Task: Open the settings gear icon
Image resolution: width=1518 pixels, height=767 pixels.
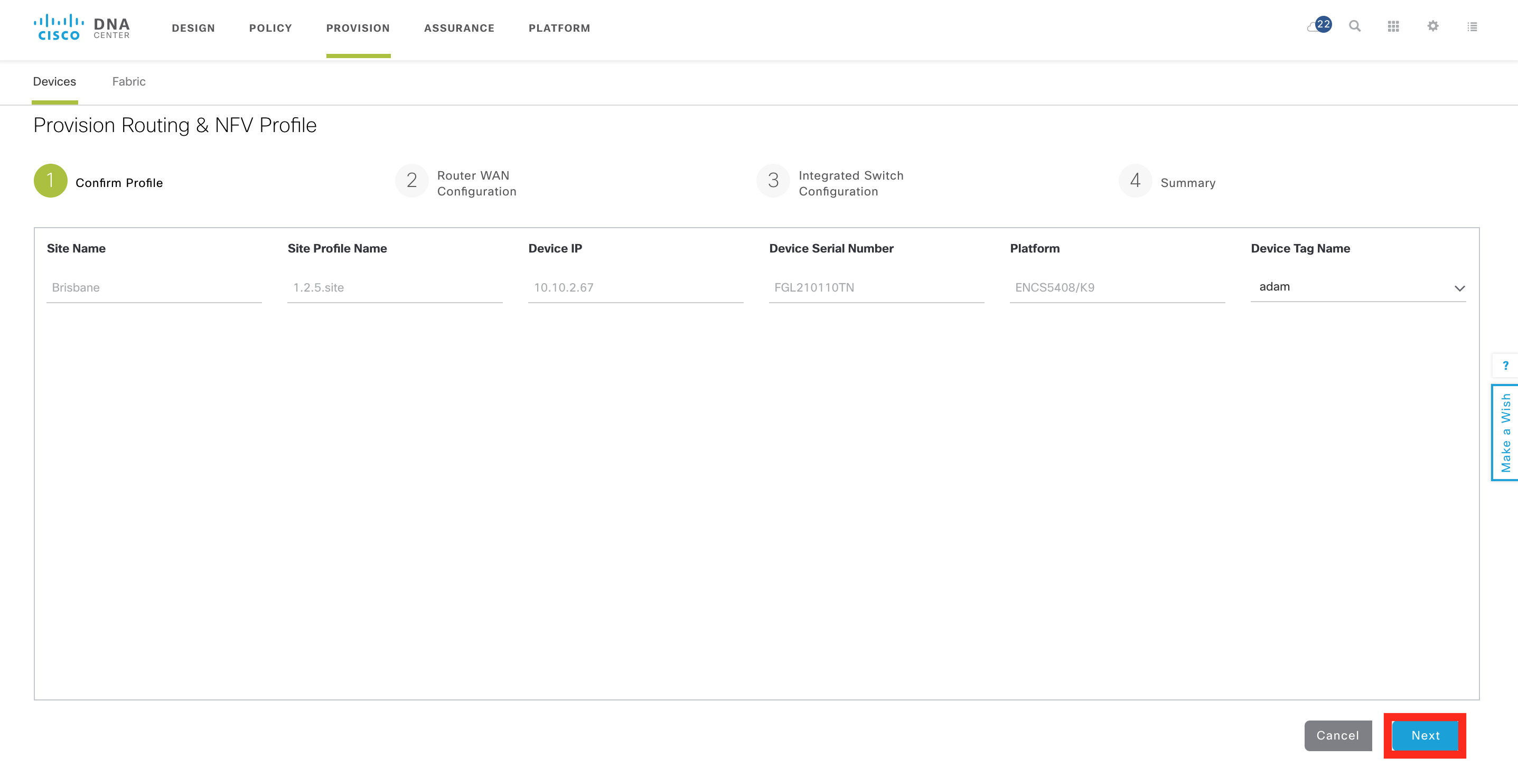Action: tap(1432, 26)
